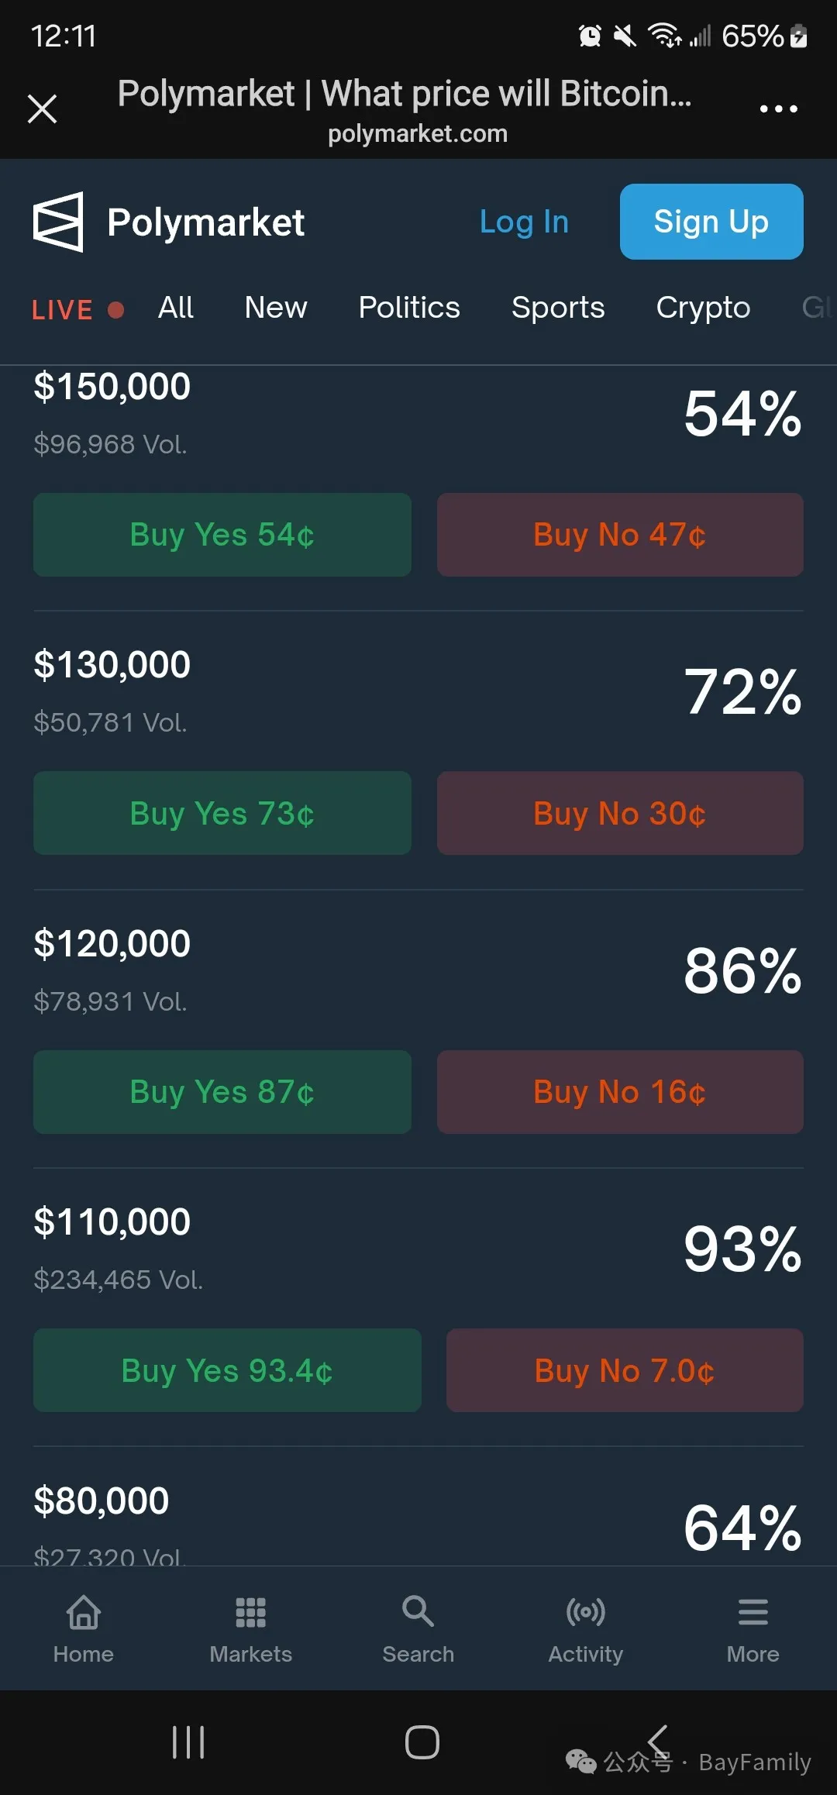Select the Politics category tab
Screen dimensions: 837x1795
[x=409, y=308]
